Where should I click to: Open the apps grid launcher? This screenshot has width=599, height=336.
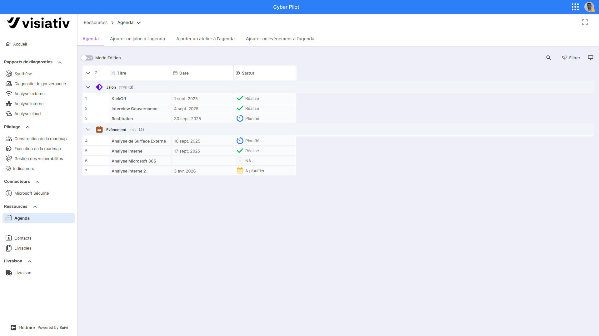point(575,7)
